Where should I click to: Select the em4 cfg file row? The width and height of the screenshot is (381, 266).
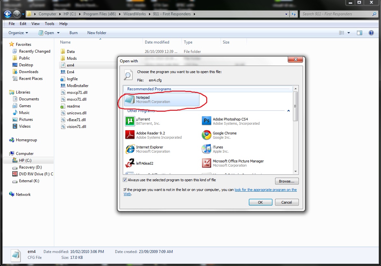click(88, 65)
